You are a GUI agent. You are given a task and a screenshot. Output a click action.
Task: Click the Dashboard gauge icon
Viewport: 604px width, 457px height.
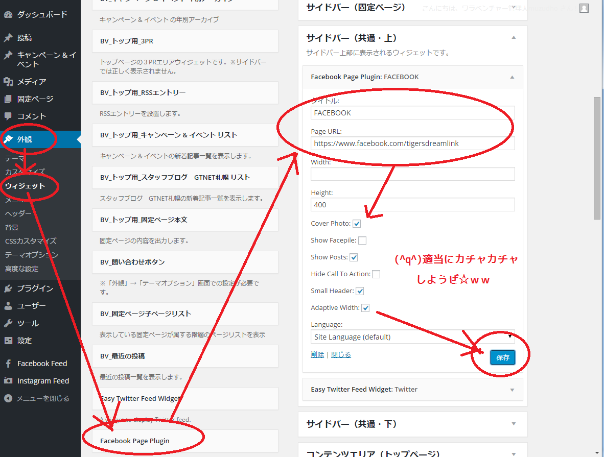click(x=8, y=15)
